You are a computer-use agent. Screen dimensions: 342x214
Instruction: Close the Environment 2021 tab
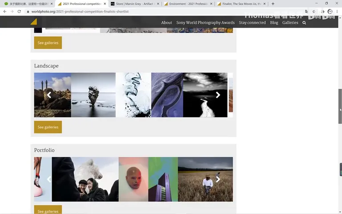[x=211, y=4]
